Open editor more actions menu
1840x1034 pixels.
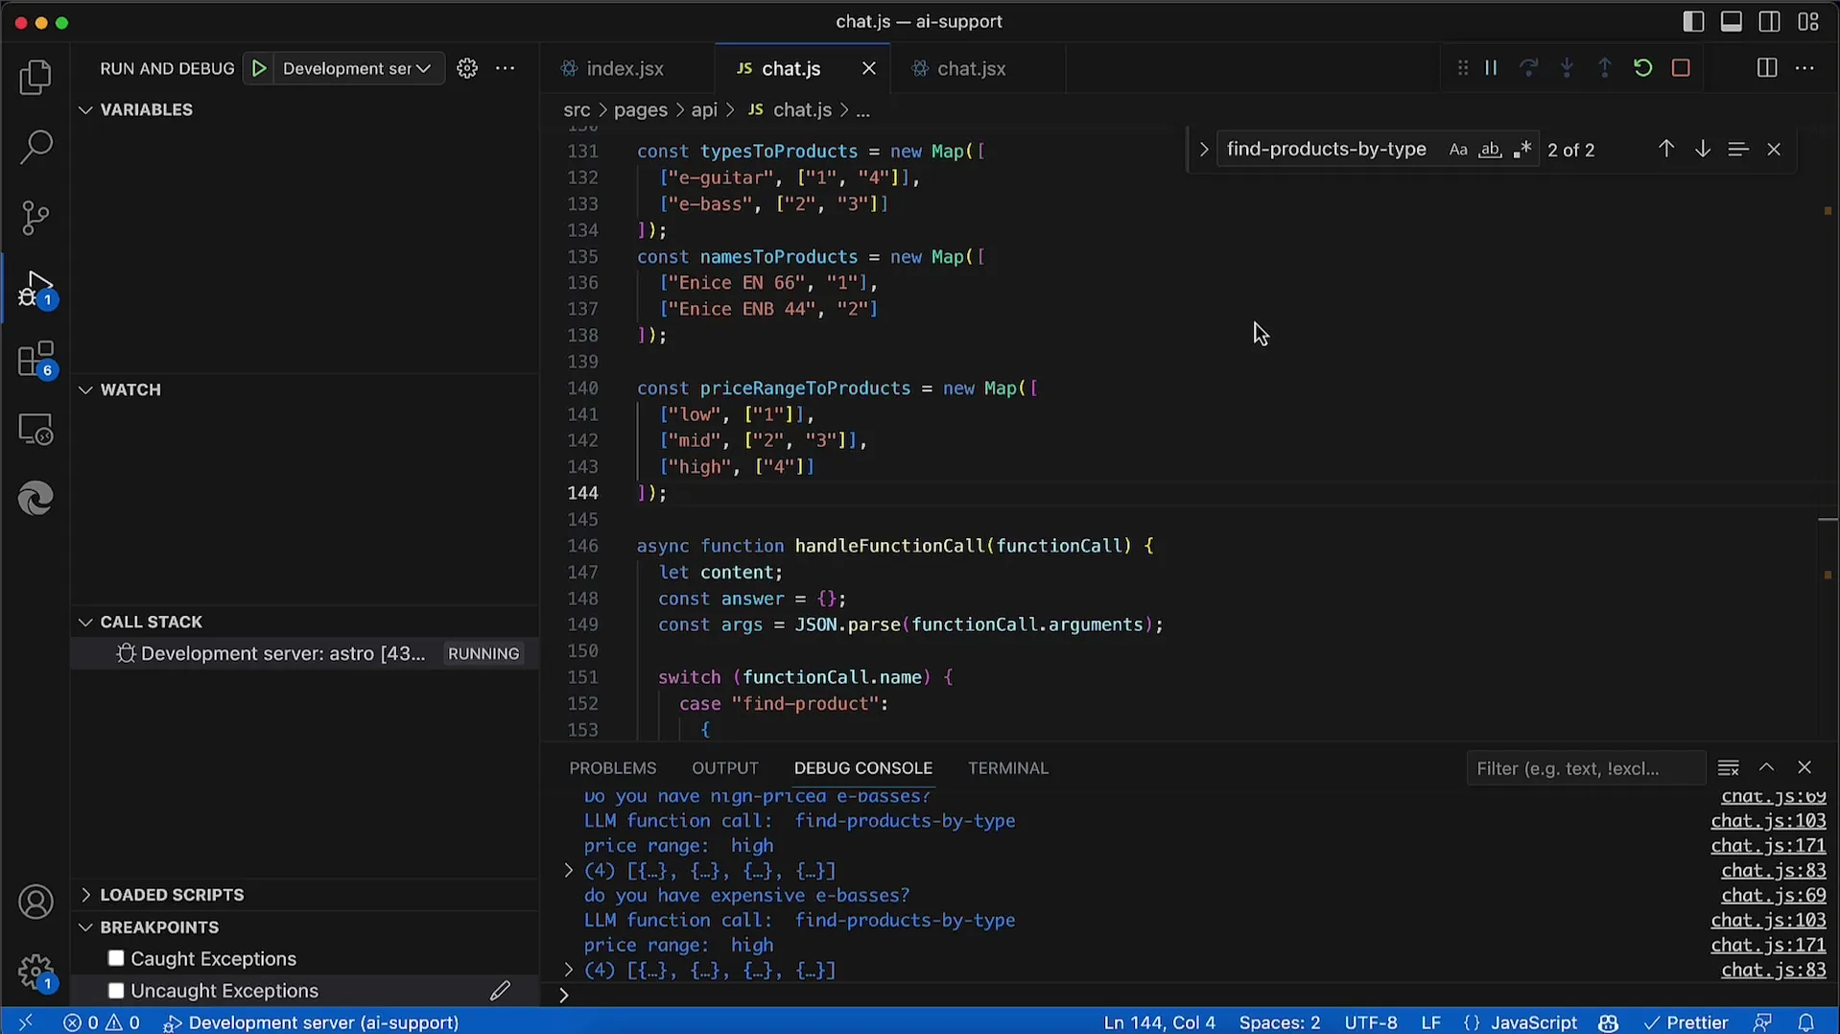click(1805, 68)
